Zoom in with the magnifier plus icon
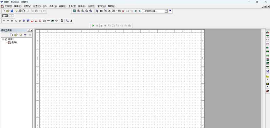 click(78, 11)
